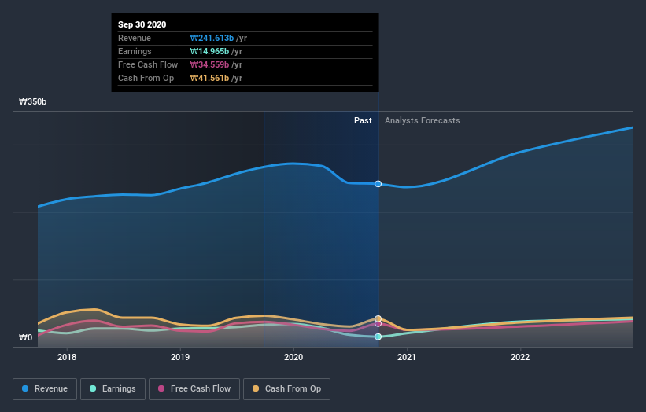Screen dimensions: 646x412
Task: Click the ₩0 y-axis label
Action: point(25,337)
